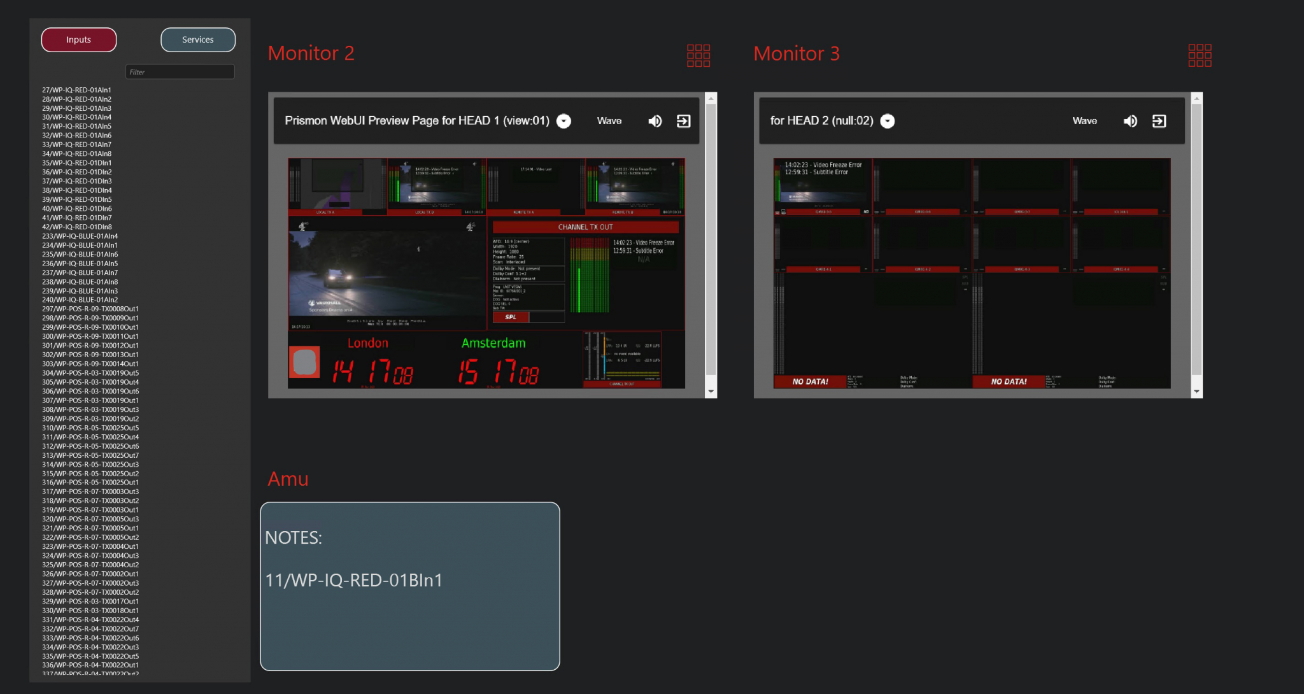Select 233/WP-IQ-BLUE-01AIn4 from the input list
This screenshot has height=694, width=1304.
point(79,236)
